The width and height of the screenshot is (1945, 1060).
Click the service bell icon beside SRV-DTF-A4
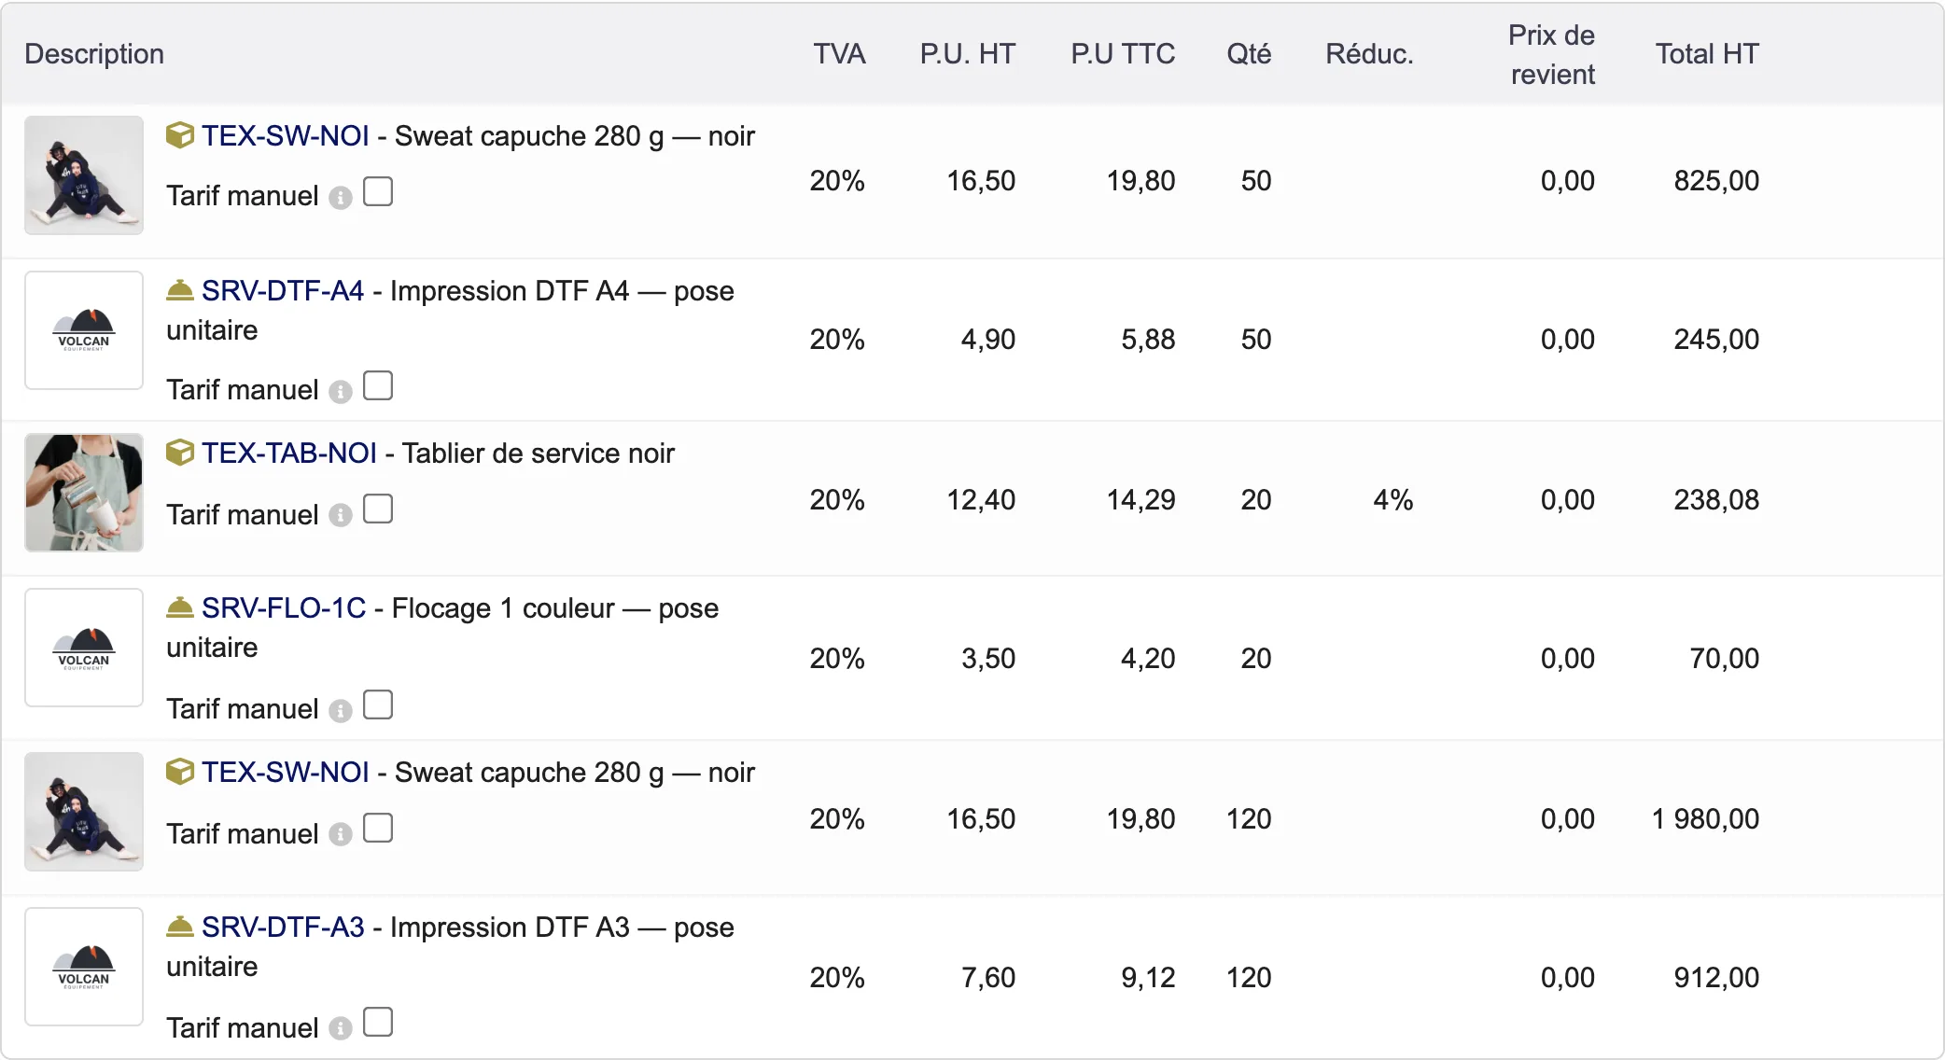(x=179, y=290)
